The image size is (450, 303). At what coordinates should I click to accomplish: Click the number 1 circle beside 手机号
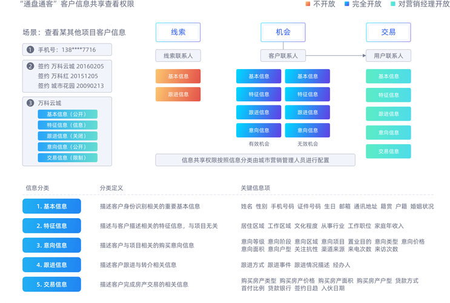tap(30, 50)
